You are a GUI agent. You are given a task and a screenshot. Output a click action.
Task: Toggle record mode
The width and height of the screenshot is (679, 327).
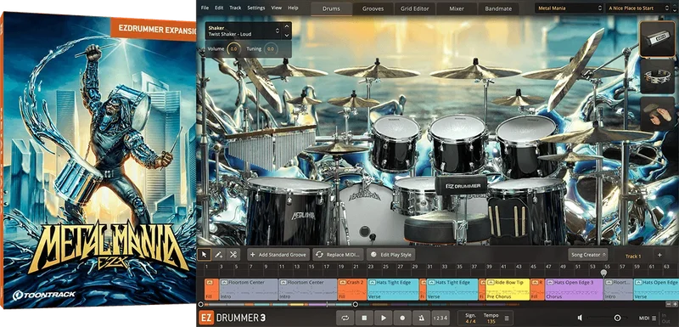click(x=402, y=318)
